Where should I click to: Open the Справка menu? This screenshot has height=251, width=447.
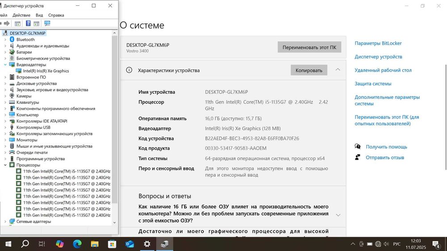[x=56, y=15]
